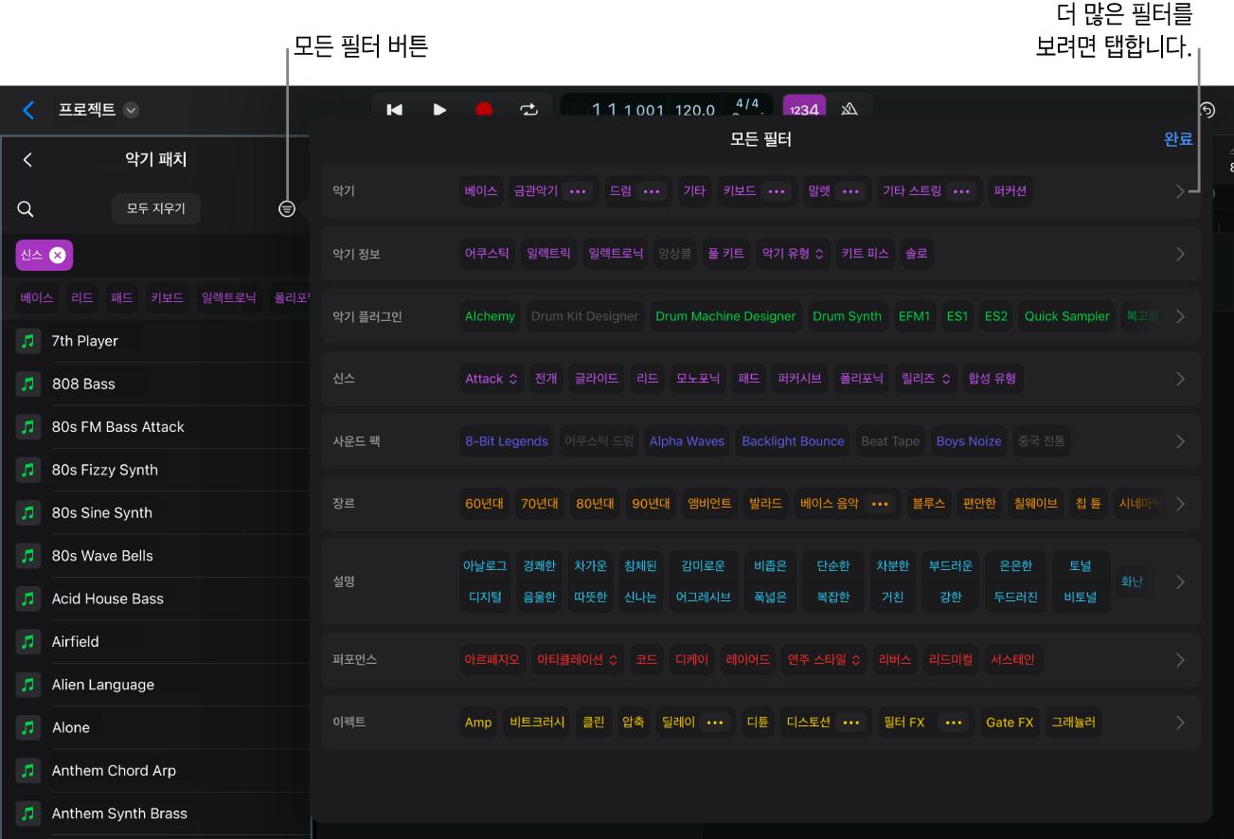
Task: Open the 연주 스타일 dropdown filter
Action: pyautogui.click(x=823, y=660)
